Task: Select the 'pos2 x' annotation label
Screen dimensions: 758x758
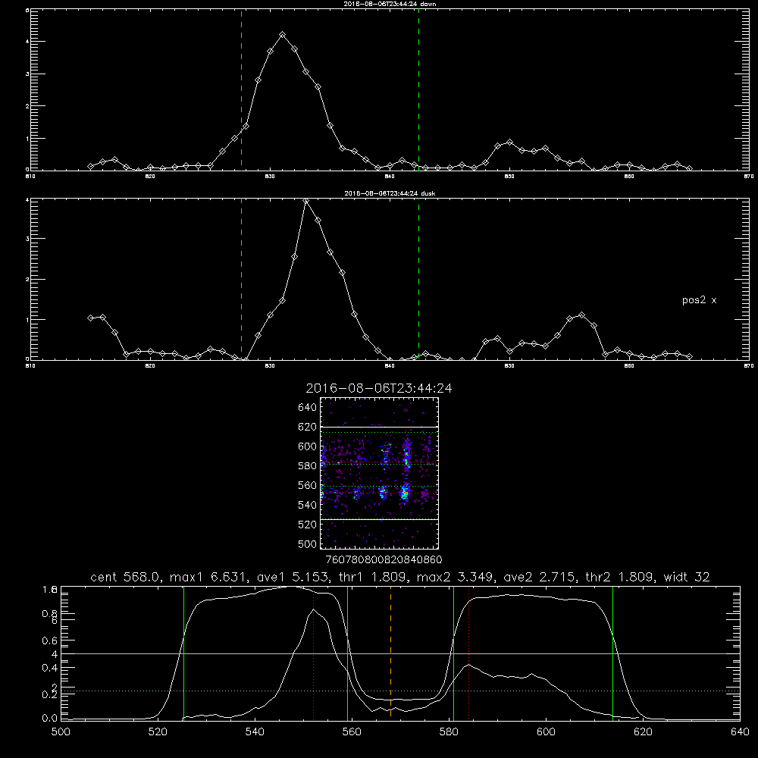Action: click(699, 300)
